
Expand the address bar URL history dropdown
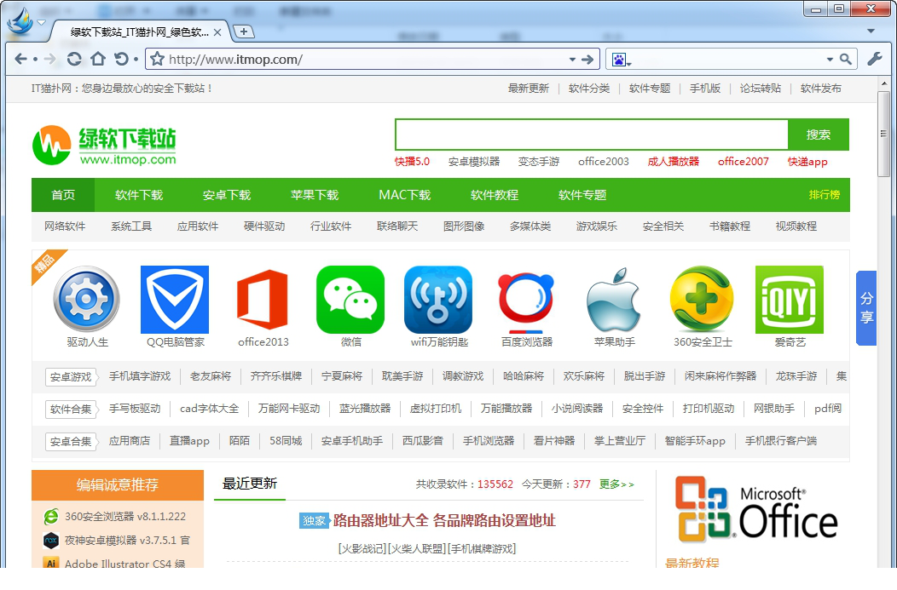[x=573, y=60]
